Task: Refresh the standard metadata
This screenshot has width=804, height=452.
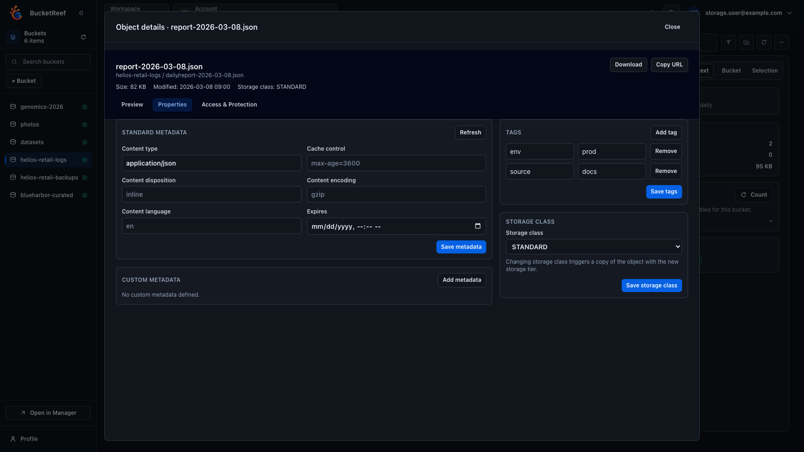Action: (470, 133)
